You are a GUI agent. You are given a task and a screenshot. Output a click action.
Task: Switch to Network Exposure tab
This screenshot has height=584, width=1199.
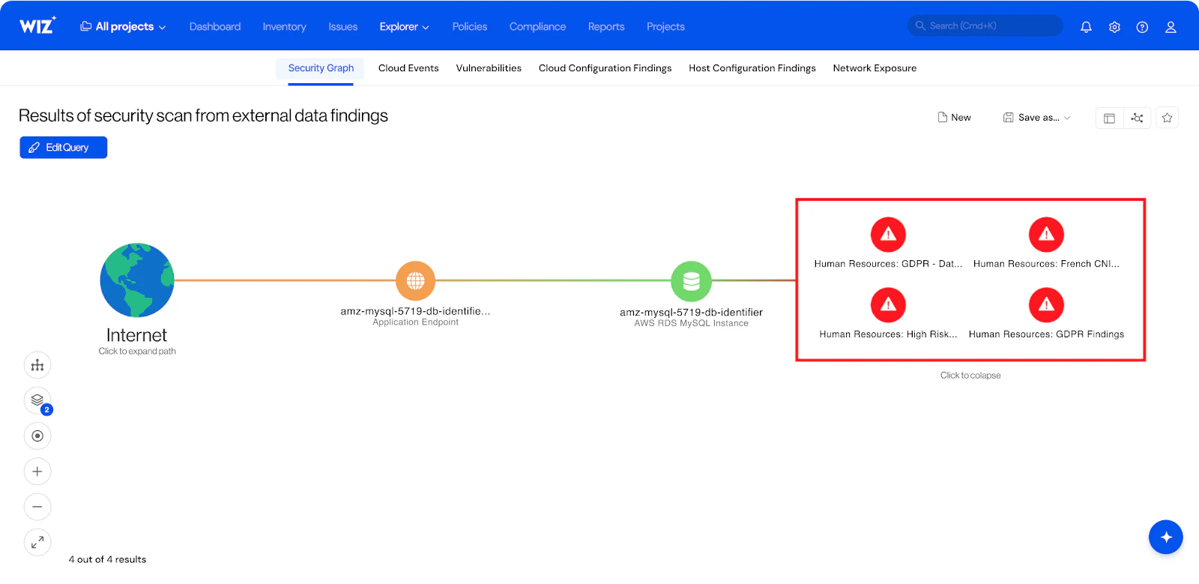[875, 68]
